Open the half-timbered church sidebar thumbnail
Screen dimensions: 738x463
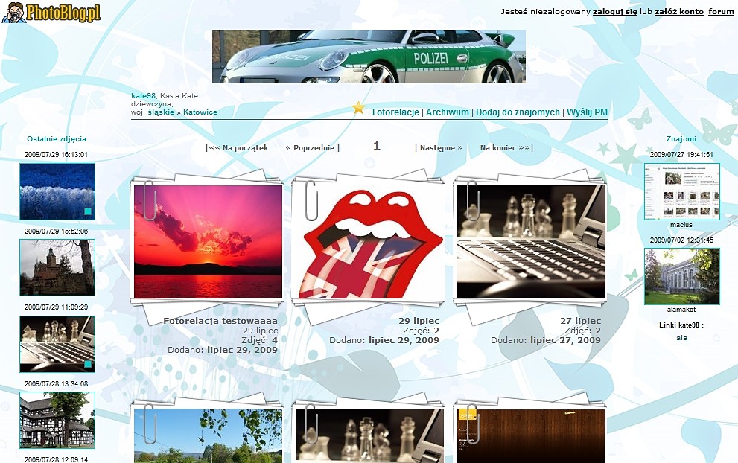point(57,420)
